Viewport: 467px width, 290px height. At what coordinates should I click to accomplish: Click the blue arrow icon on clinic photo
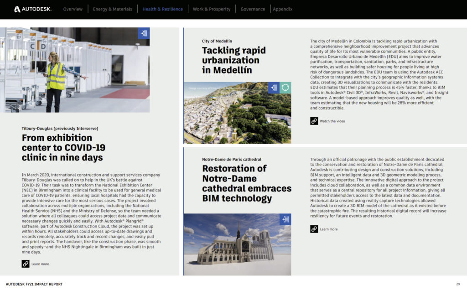click(x=144, y=33)
